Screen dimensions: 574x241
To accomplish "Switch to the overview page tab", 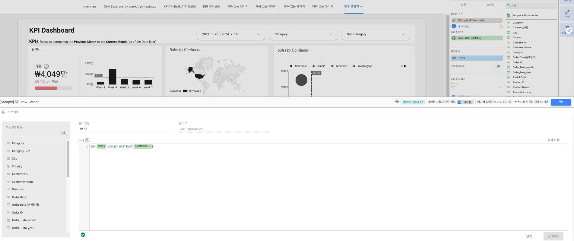I will click(90, 6).
